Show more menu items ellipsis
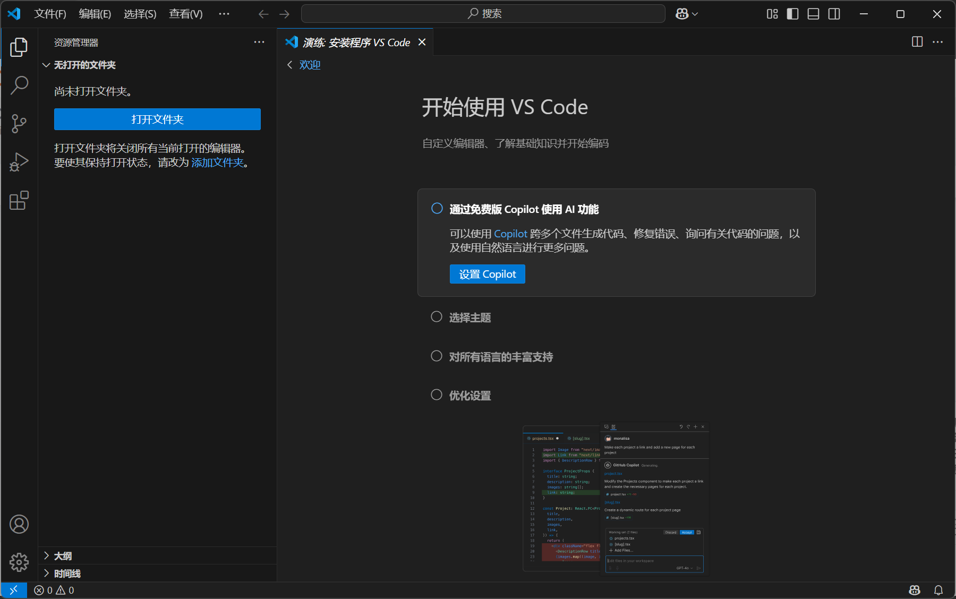956x599 pixels. point(224,14)
